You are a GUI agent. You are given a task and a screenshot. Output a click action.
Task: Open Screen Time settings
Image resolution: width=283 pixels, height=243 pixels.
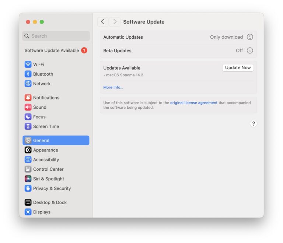46,126
